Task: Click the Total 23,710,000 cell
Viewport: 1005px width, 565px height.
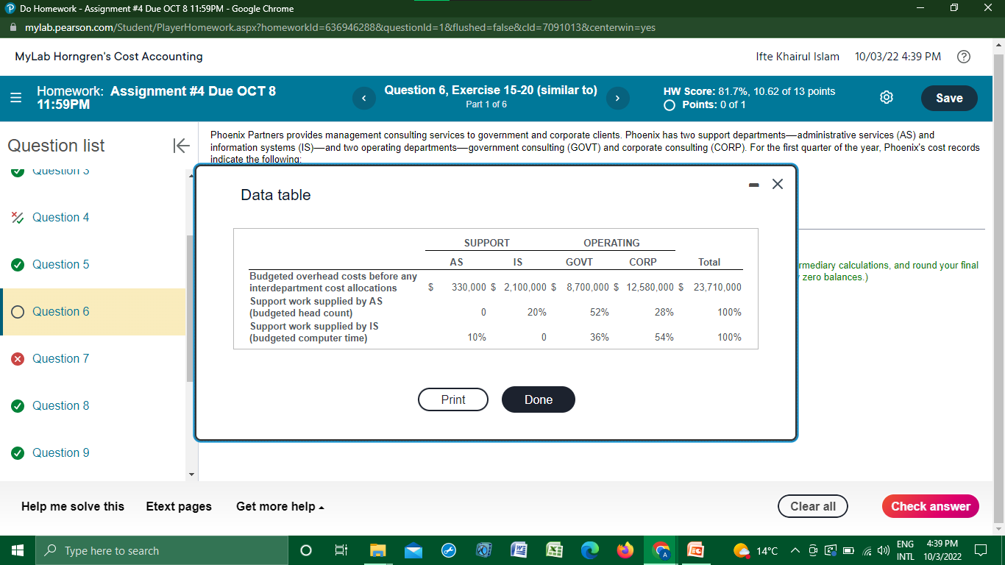Action: coord(717,288)
